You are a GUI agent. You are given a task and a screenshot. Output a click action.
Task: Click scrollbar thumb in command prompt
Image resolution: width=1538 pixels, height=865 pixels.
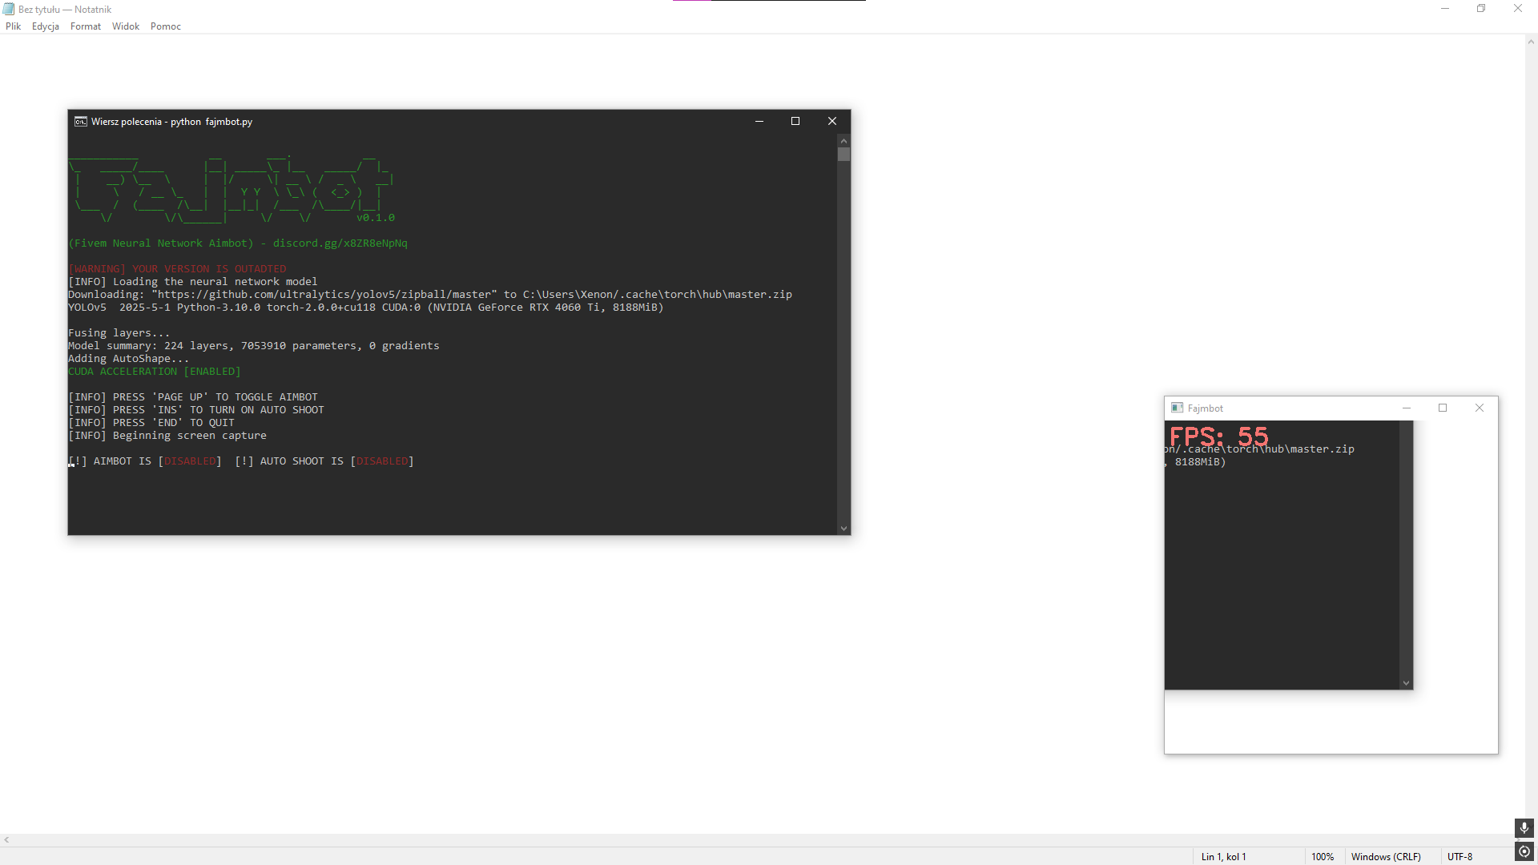point(843,154)
